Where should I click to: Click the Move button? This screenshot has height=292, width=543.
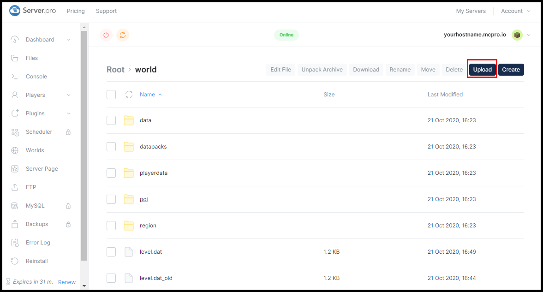click(x=429, y=70)
